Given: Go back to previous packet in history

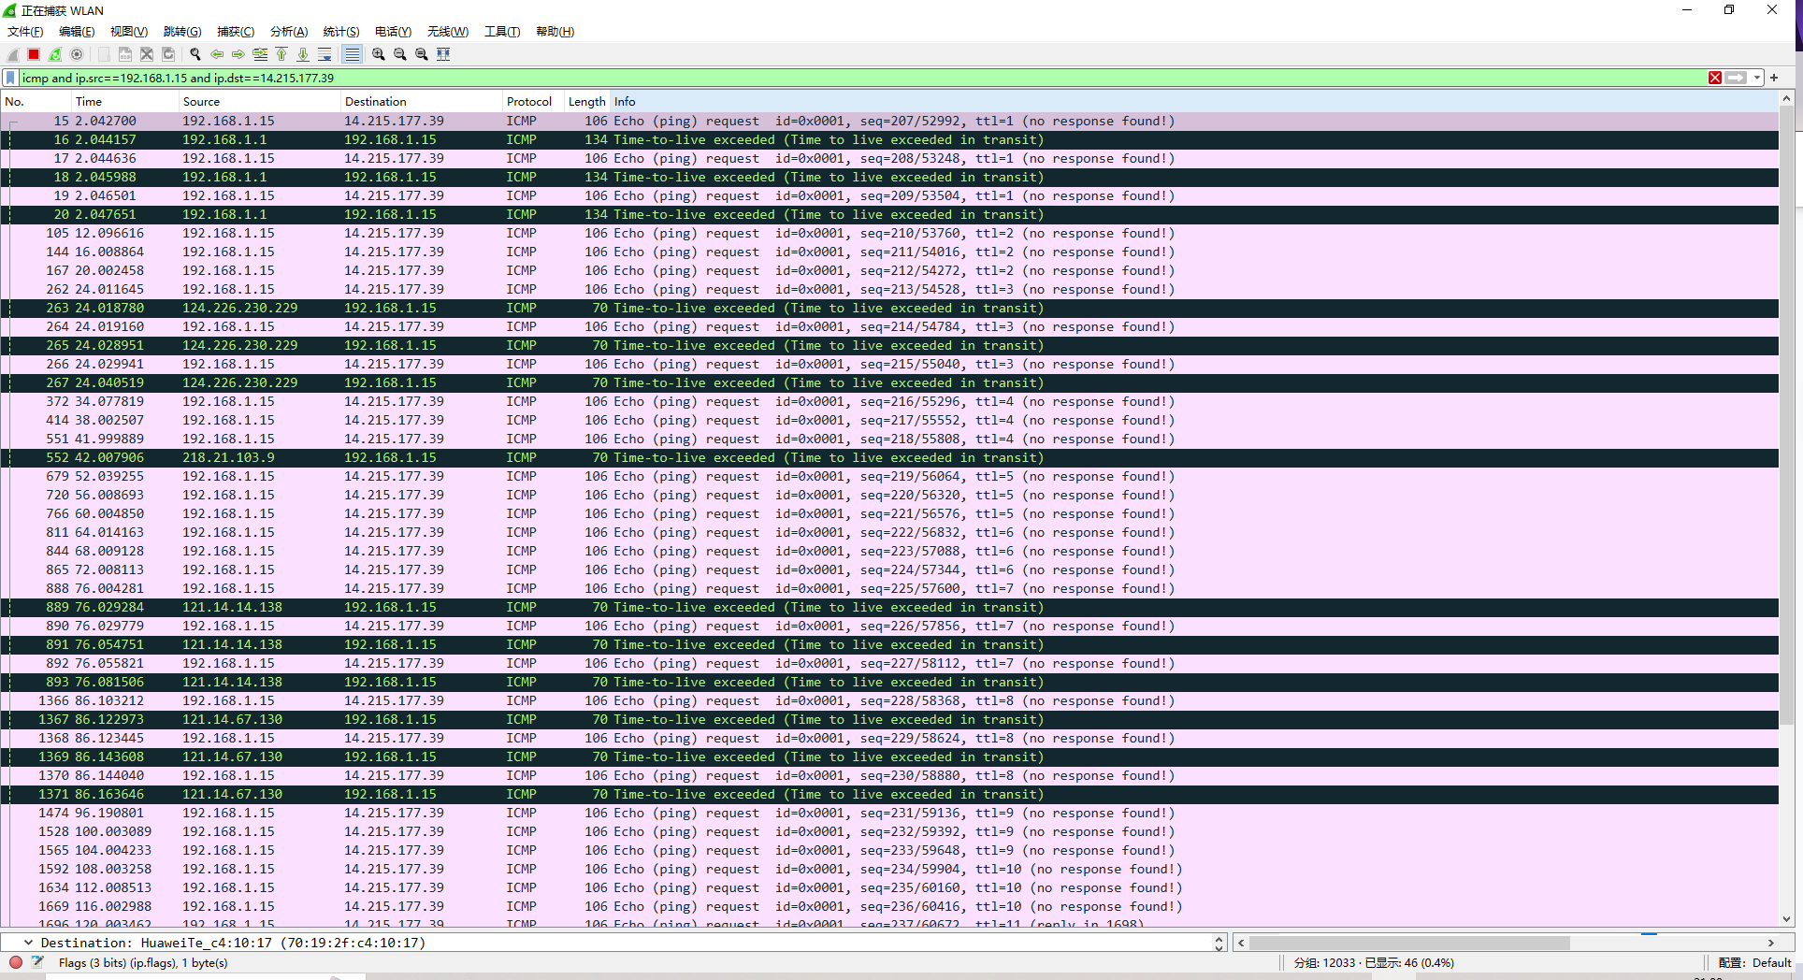Looking at the screenshot, I should pos(217,54).
